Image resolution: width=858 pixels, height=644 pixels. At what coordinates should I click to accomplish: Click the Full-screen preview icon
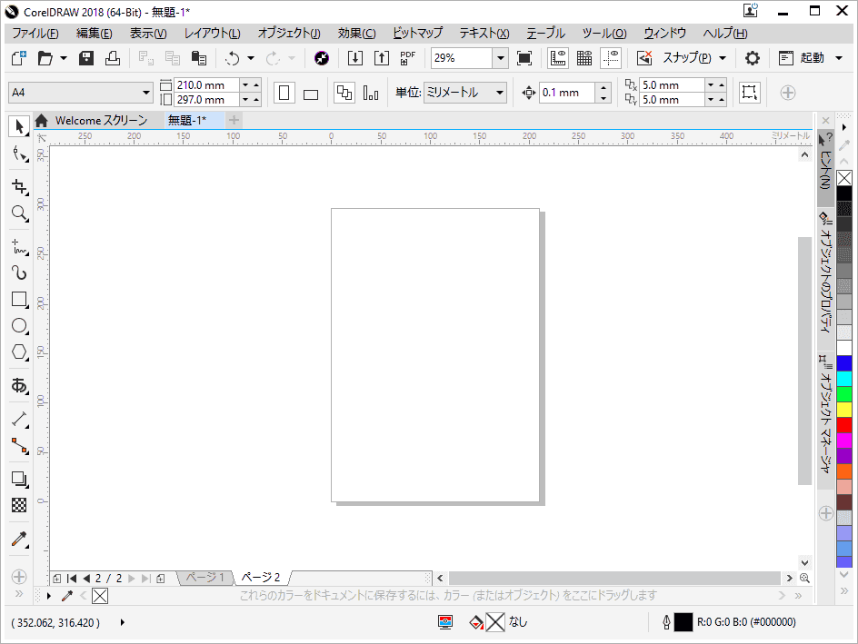coord(524,58)
